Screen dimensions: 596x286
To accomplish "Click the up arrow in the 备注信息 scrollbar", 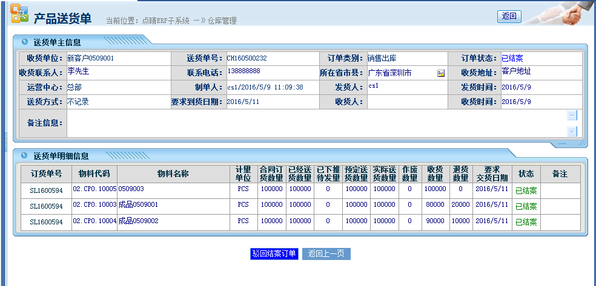I will (x=572, y=115).
